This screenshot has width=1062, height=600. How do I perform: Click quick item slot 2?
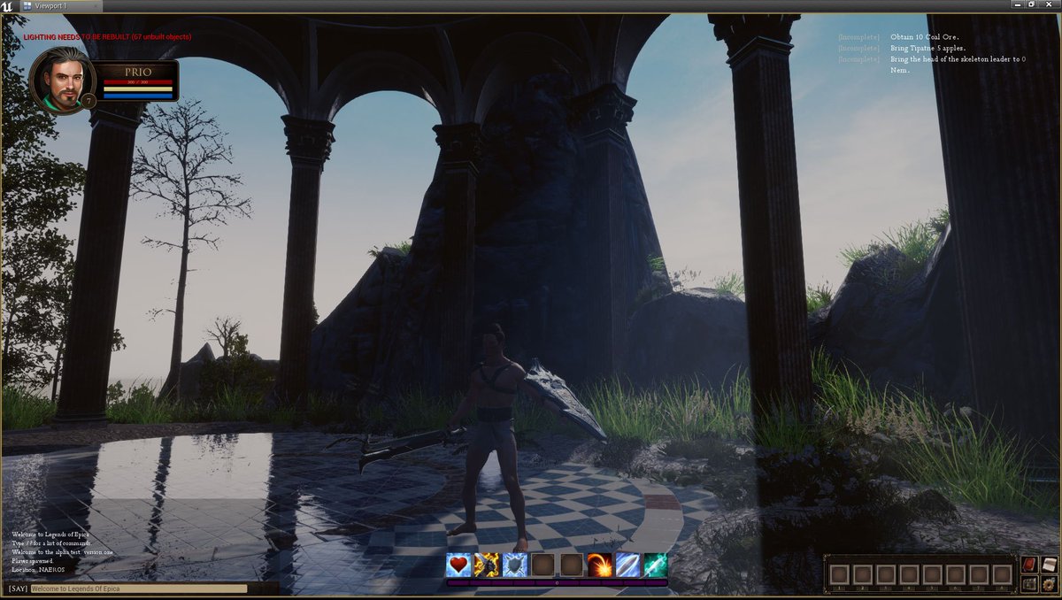(863, 575)
